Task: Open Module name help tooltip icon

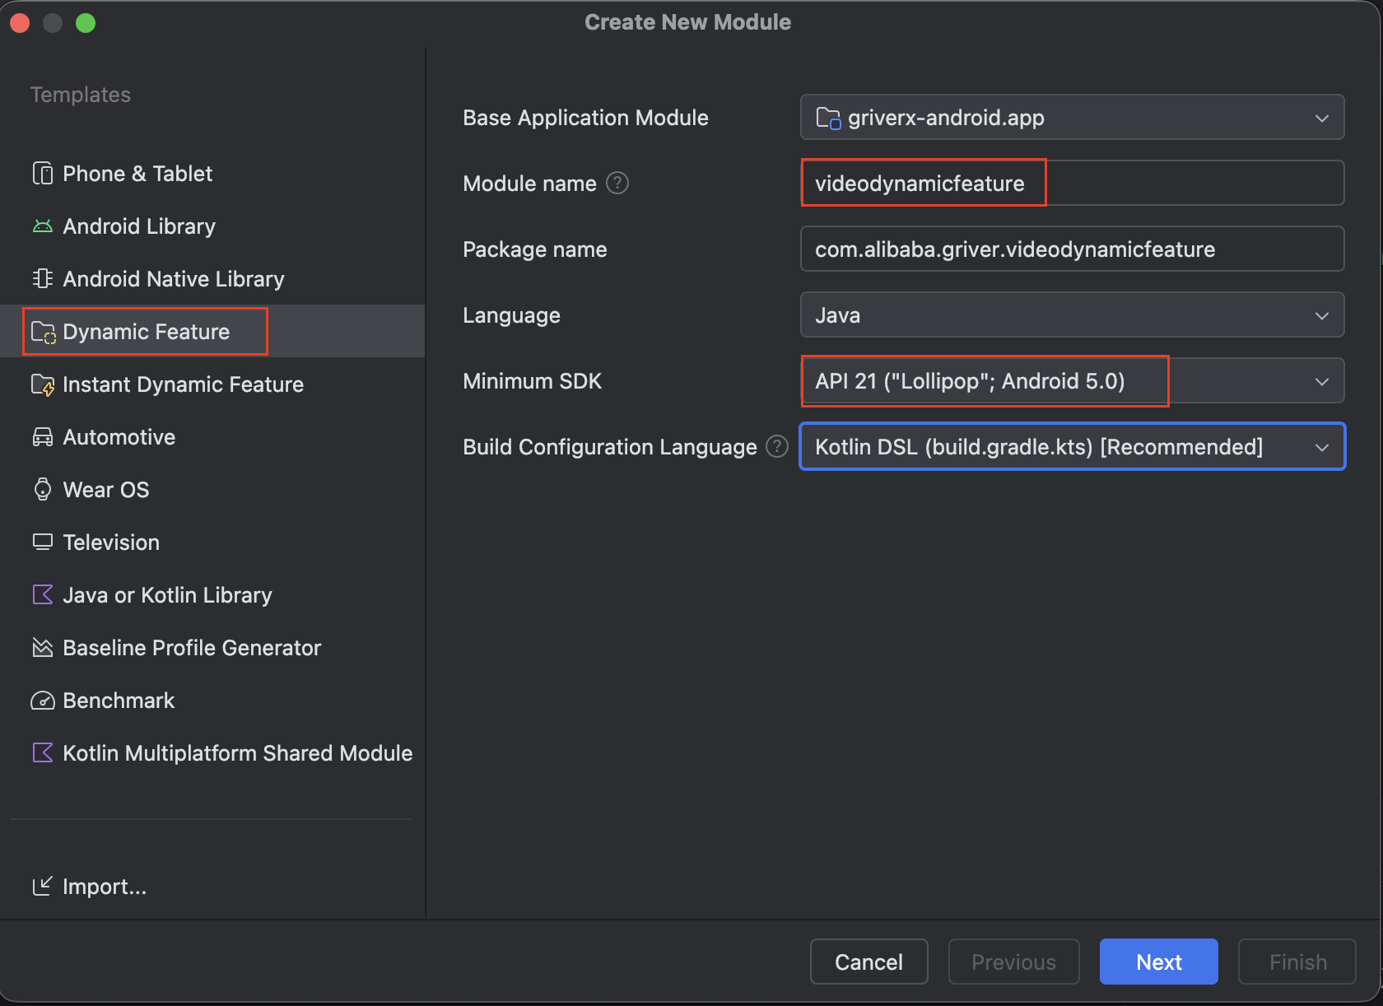Action: [617, 183]
